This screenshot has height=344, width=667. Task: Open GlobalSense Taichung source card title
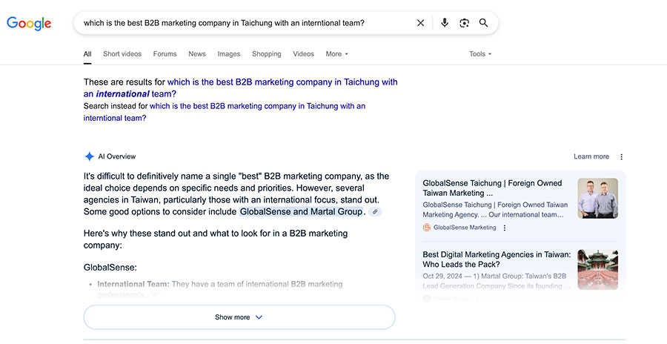pos(492,188)
